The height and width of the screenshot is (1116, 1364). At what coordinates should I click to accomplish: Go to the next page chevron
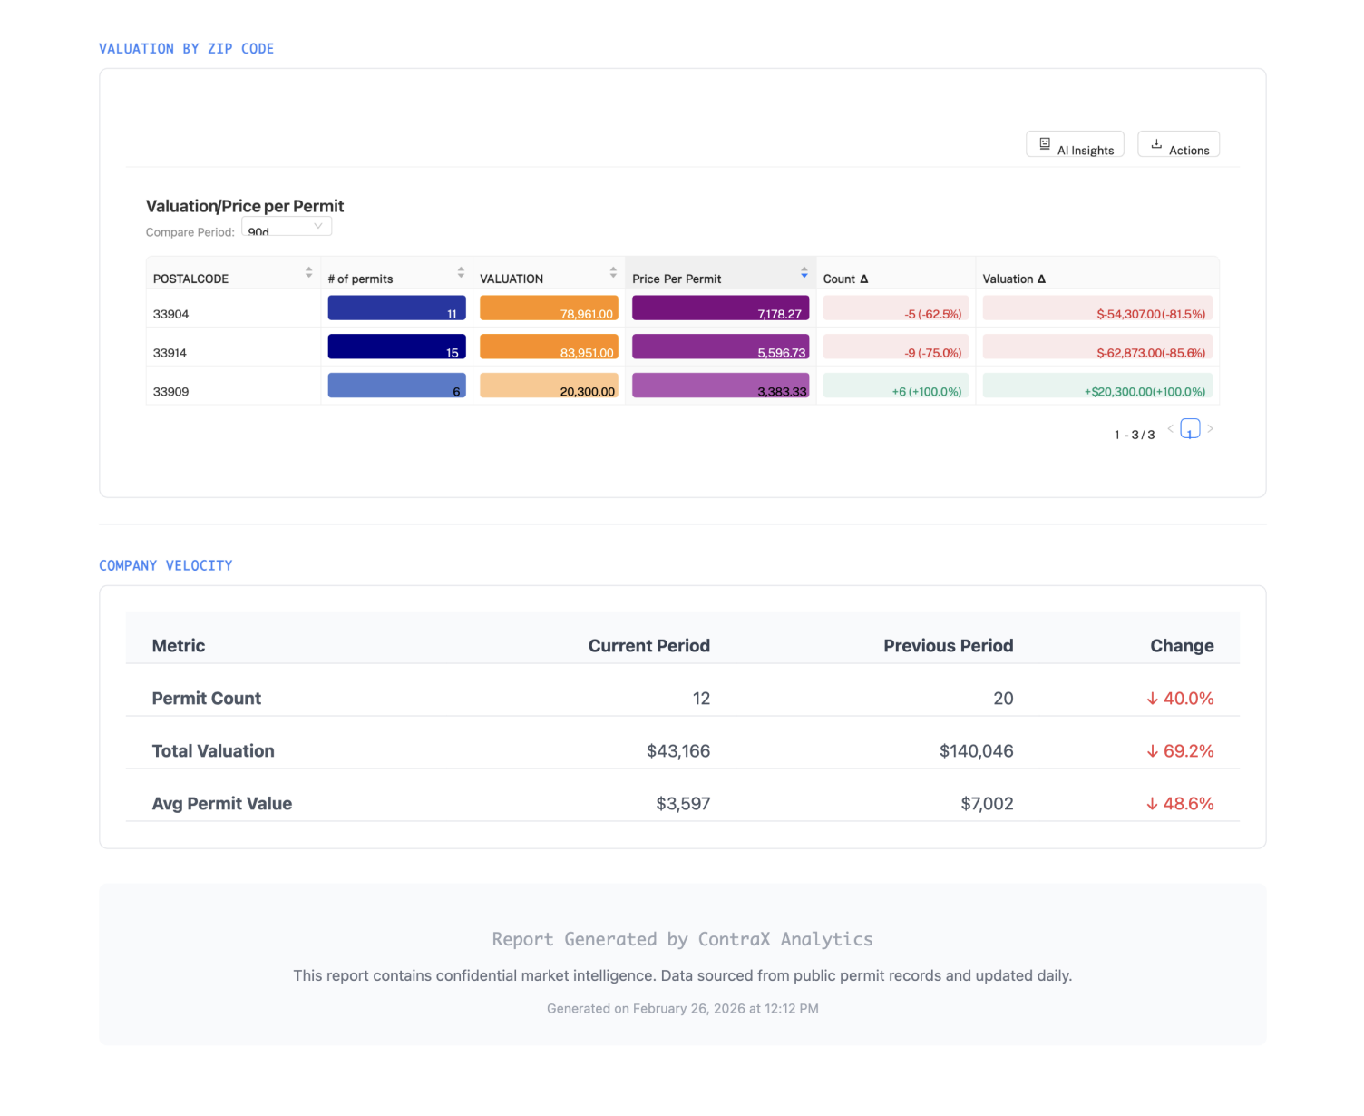1210,428
